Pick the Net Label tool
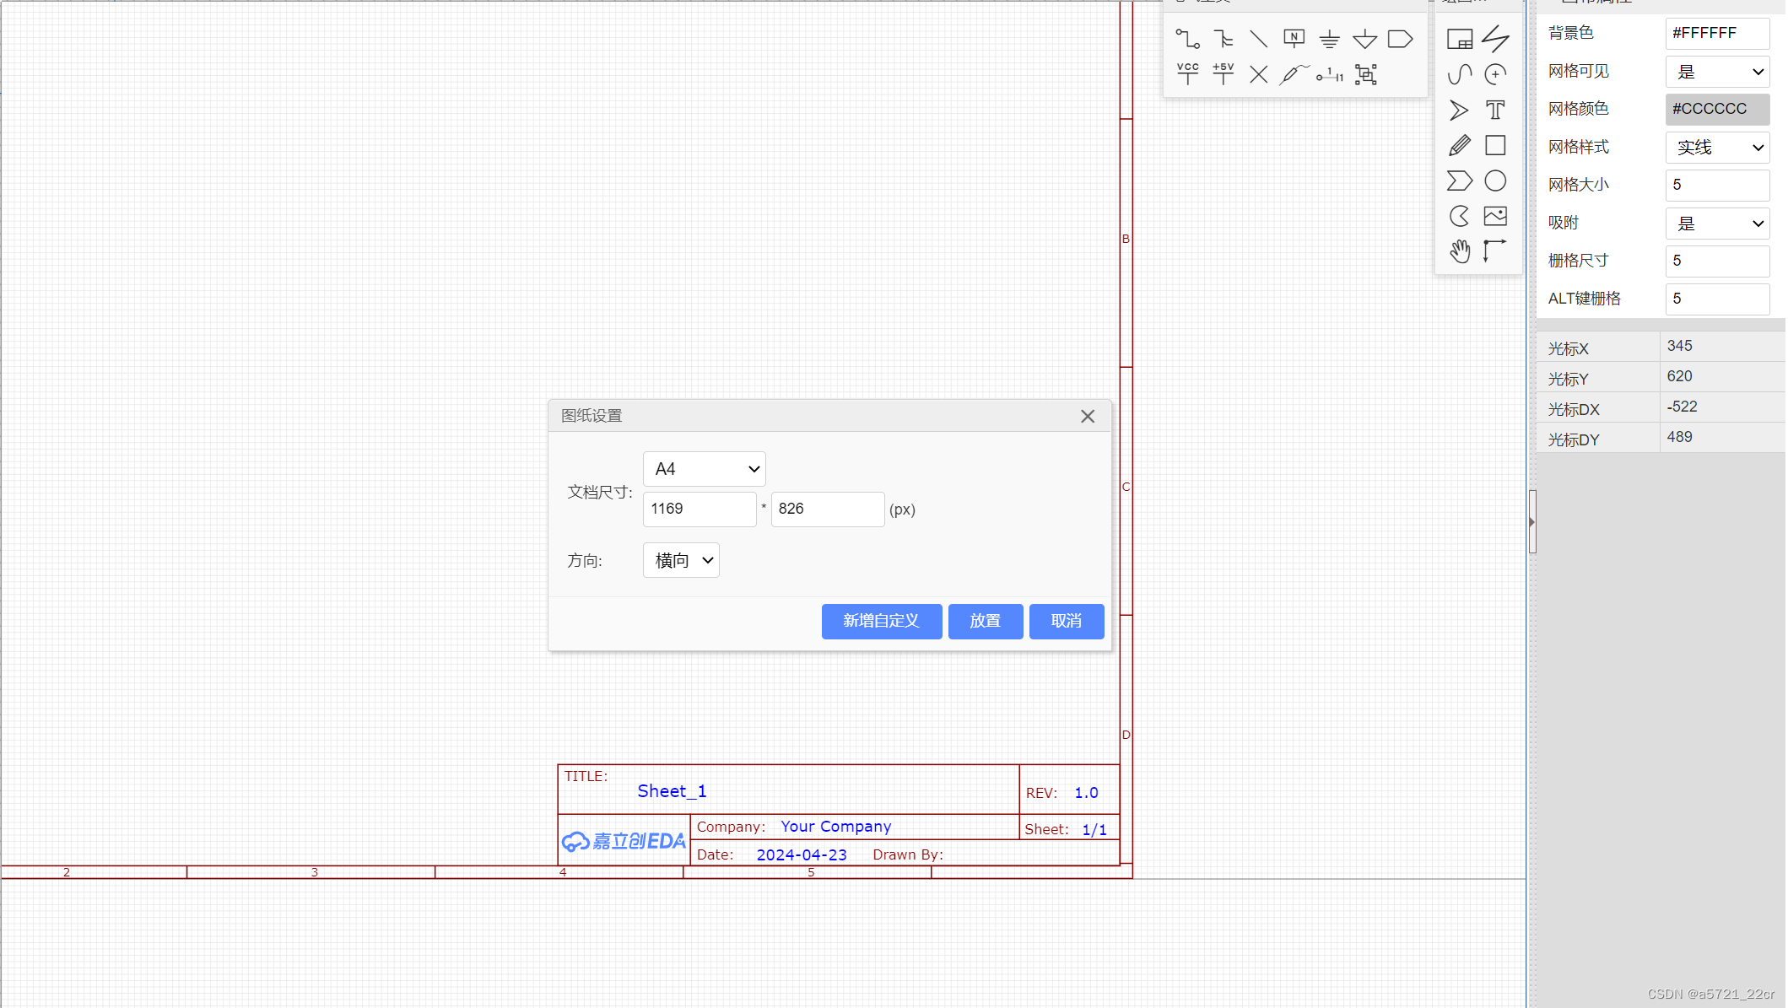The width and height of the screenshot is (1788, 1008). click(1294, 39)
